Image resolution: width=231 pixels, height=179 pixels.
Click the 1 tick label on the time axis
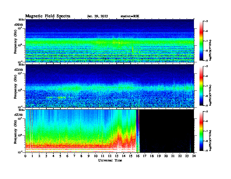point(32,156)
